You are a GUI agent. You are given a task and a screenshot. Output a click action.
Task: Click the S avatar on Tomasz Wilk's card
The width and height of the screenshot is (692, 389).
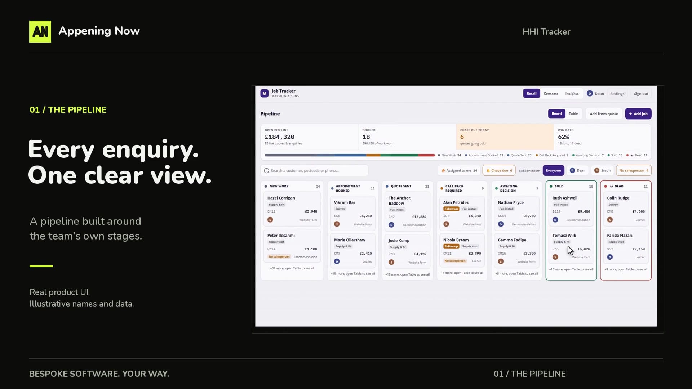[x=555, y=257]
